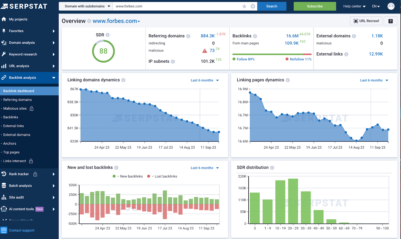Click inside the domain search field
Image resolution: width=401 pixels, height=239 pixels.
[x=175, y=6]
